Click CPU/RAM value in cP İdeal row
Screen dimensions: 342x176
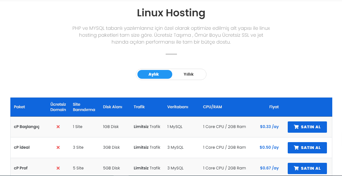224,147
